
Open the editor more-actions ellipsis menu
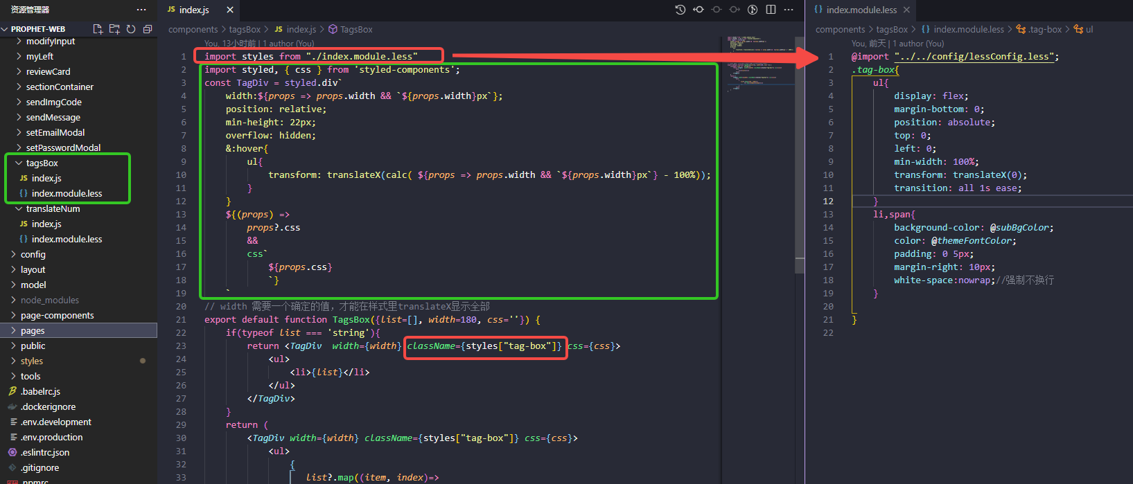tap(789, 10)
